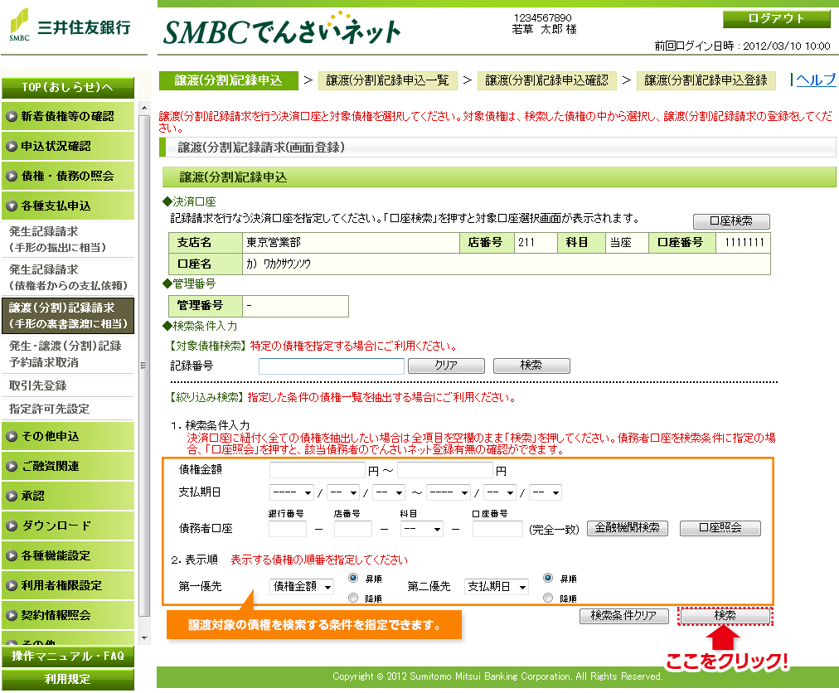
Task: Focus the 記録番号 input field
Action: click(x=332, y=366)
